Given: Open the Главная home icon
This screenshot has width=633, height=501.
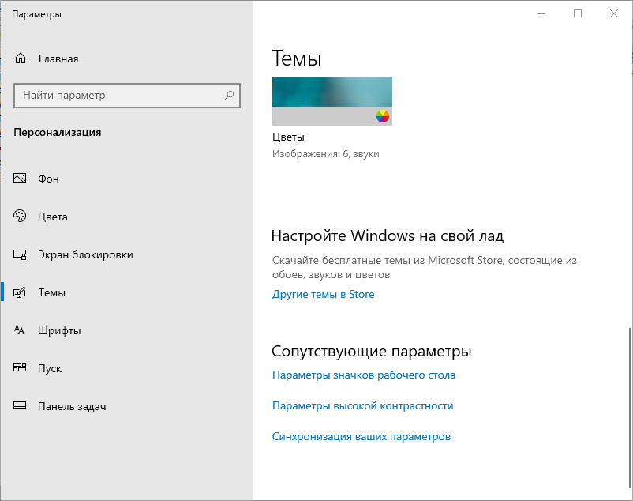Looking at the screenshot, I should pos(21,58).
